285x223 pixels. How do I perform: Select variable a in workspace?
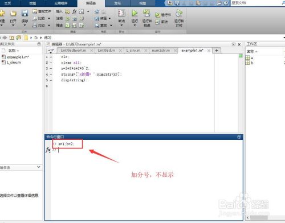point(251,58)
